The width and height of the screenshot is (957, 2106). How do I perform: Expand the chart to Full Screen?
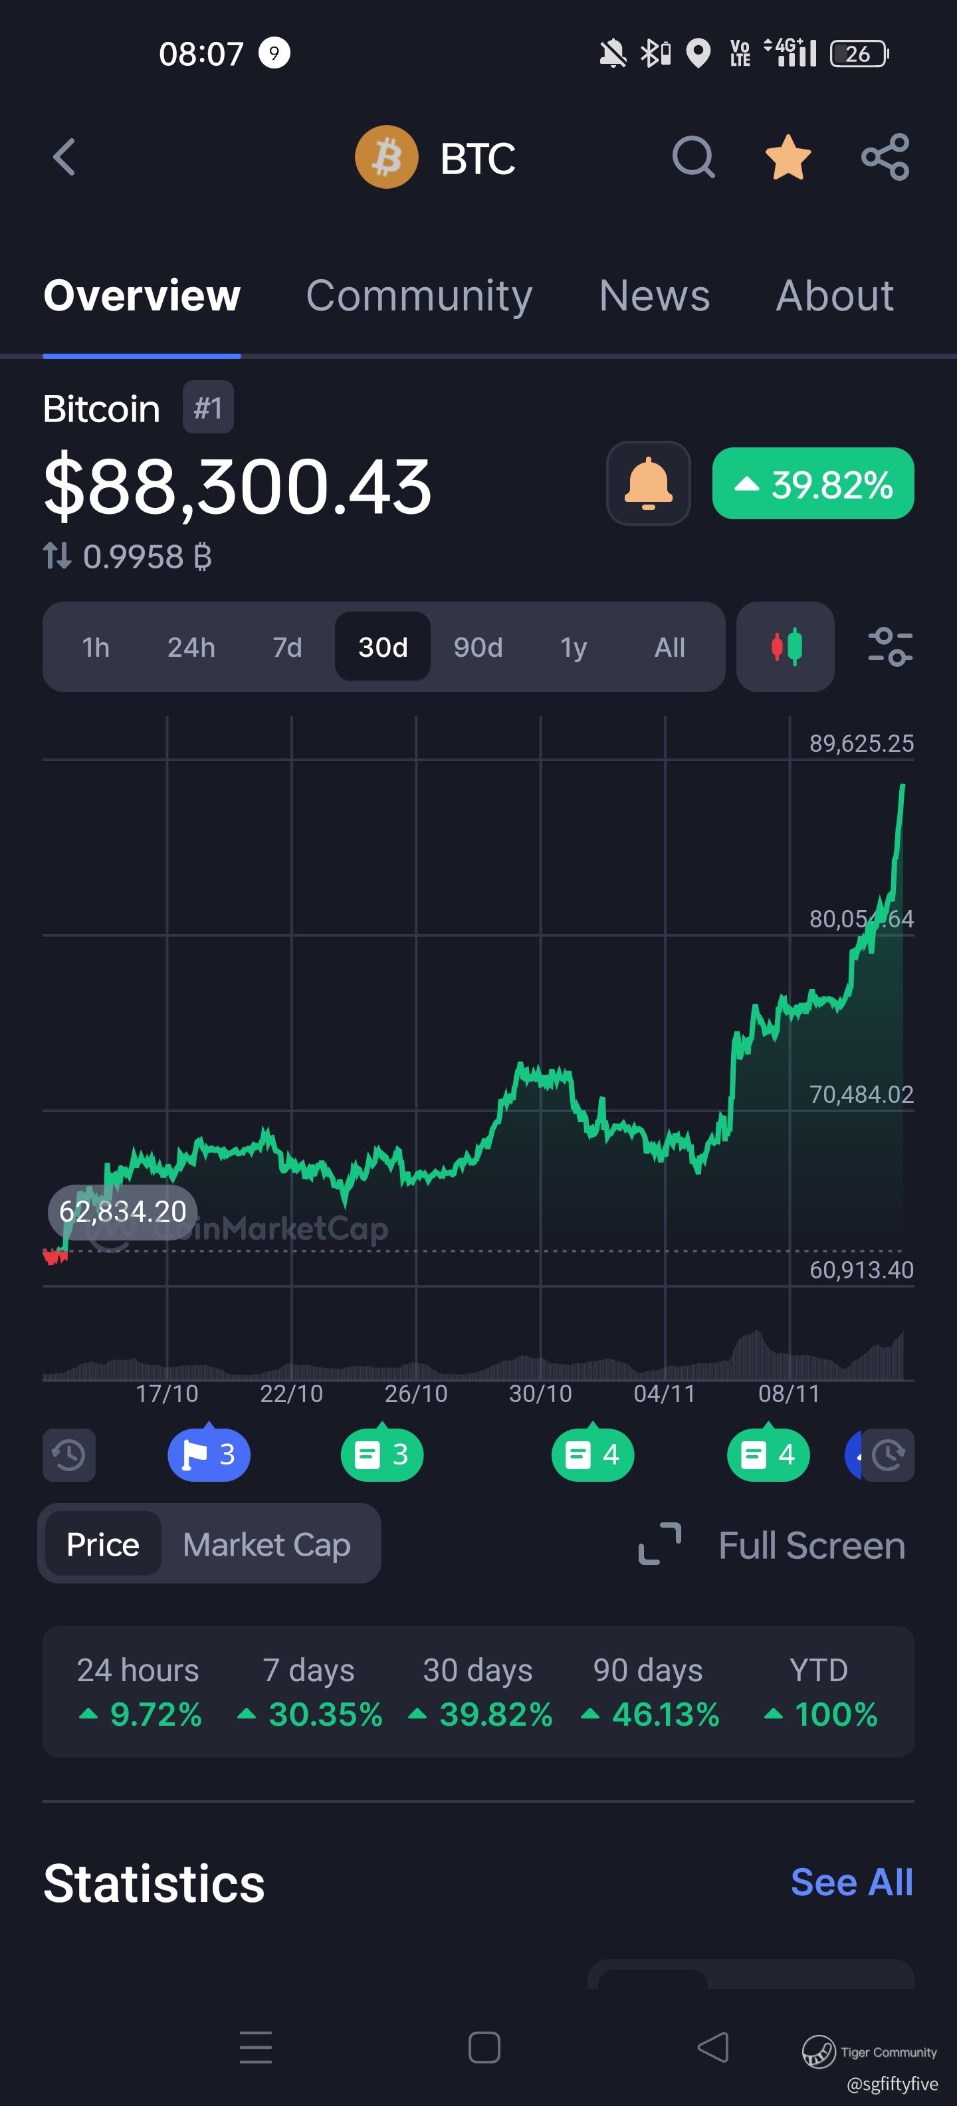[x=772, y=1545]
